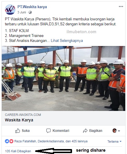Click the Bagikan share arrow icon
The height and width of the screenshot is (154, 127).
click(85, 131)
